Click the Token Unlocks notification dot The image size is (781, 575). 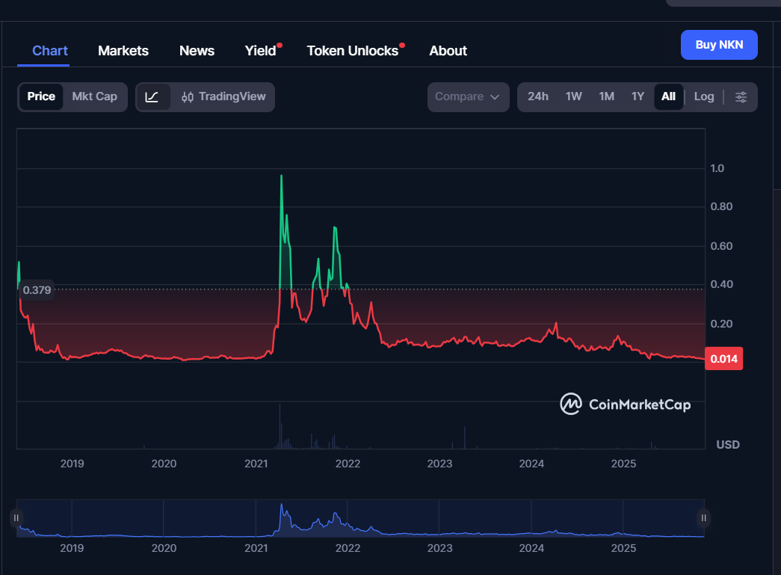click(x=404, y=43)
